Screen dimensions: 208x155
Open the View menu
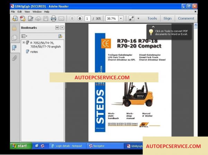[27, 12]
